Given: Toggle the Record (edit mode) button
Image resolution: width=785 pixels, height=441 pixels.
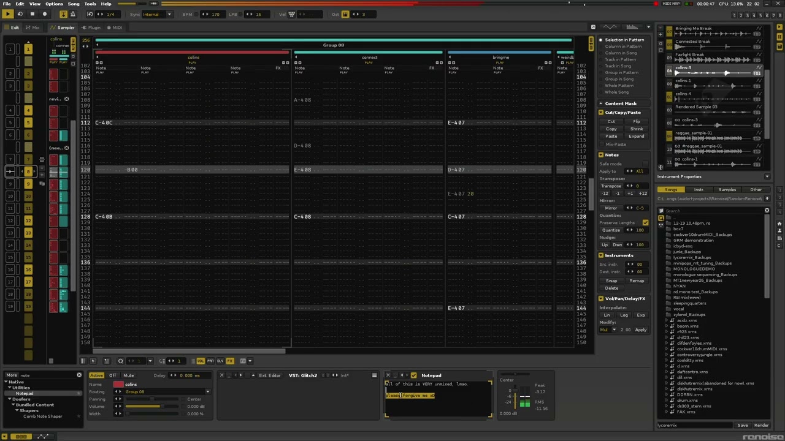Looking at the screenshot, I should (44, 14).
